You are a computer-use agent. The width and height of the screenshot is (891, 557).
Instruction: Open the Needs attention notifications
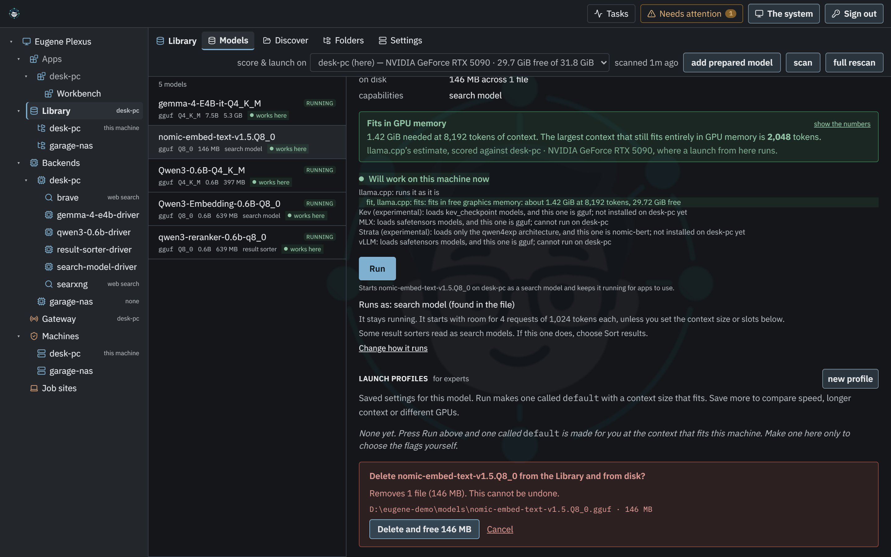[691, 14]
